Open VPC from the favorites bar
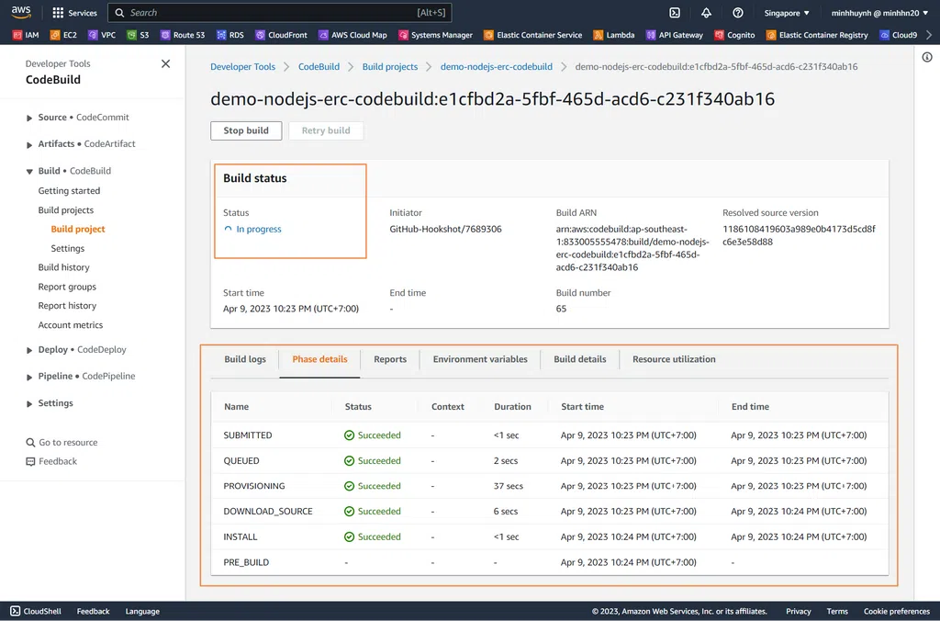 click(102, 35)
